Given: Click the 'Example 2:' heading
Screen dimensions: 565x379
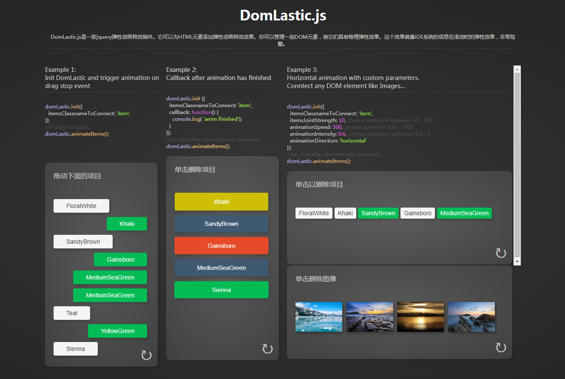Looking at the screenshot, I should tap(182, 70).
